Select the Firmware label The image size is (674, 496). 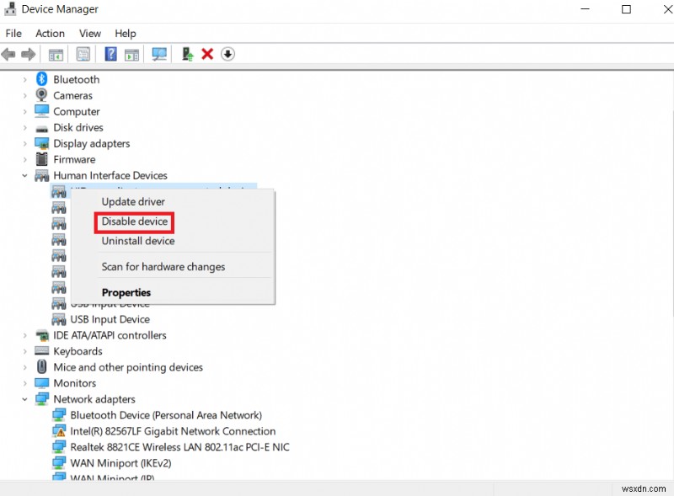coord(74,159)
